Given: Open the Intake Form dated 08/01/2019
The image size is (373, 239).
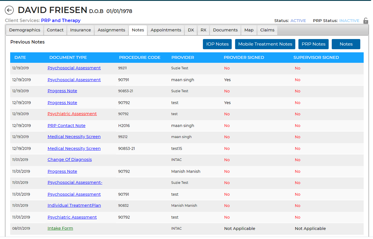Looking at the screenshot, I should click(60, 228).
